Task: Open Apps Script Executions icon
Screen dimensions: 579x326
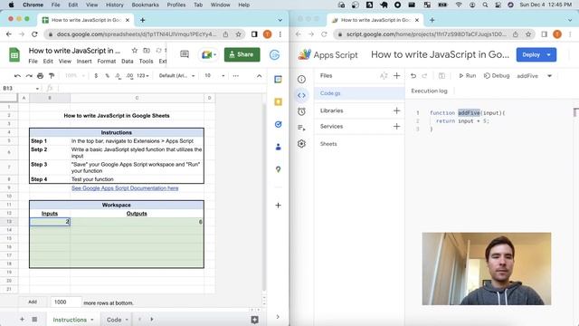Action: click(301, 128)
